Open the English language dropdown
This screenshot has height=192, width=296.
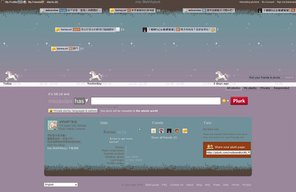(61, 185)
